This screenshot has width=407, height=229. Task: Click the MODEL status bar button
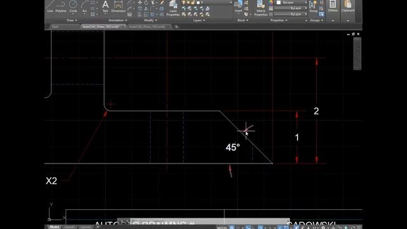[222, 228]
